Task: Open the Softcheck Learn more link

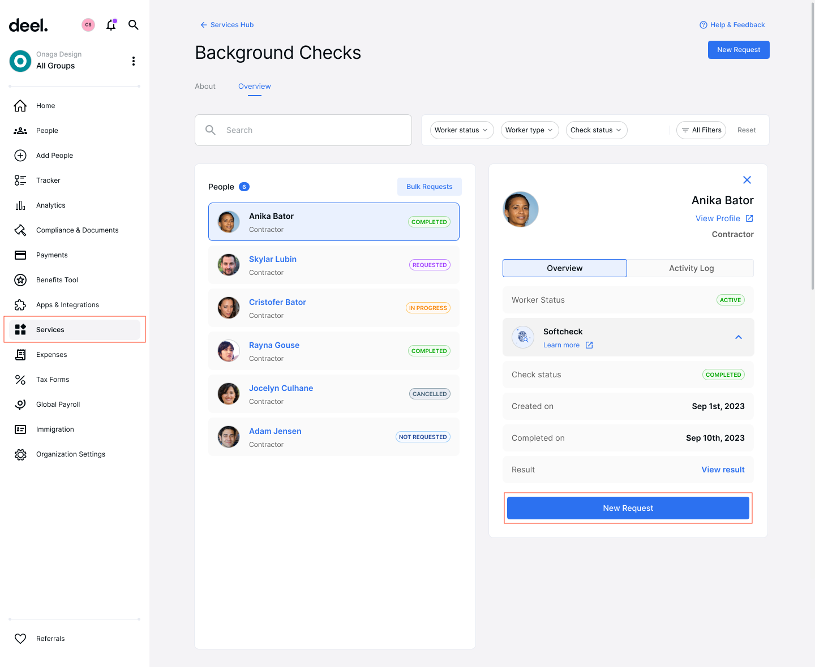Action: point(568,345)
